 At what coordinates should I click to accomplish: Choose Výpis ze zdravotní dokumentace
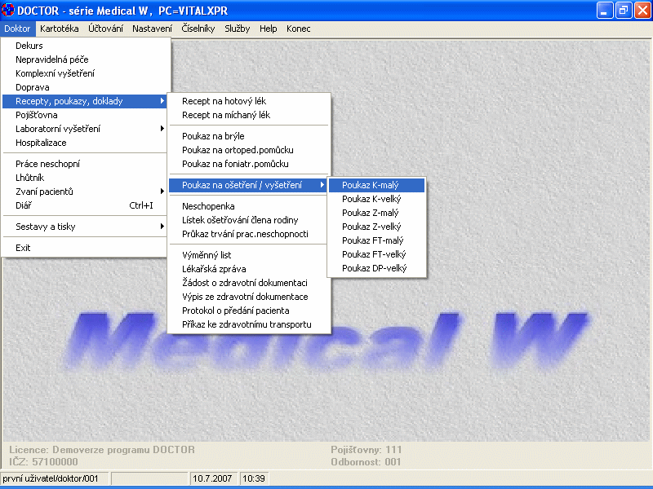click(249, 297)
